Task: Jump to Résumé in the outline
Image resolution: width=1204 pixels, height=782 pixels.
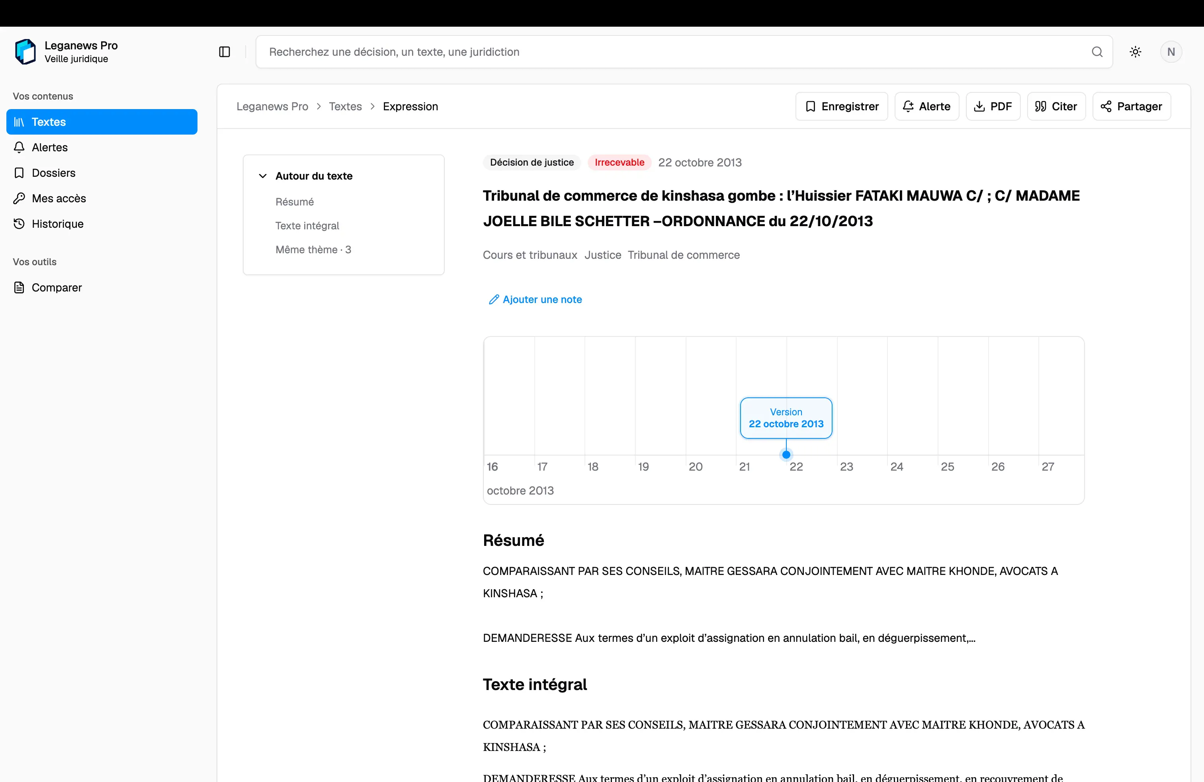Action: click(x=294, y=202)
